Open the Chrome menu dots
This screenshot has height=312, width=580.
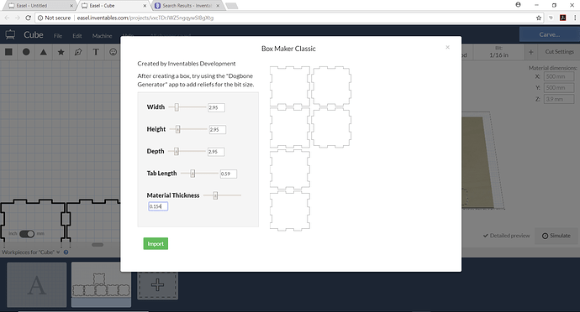pyautogui.click(x=575, y=18)
